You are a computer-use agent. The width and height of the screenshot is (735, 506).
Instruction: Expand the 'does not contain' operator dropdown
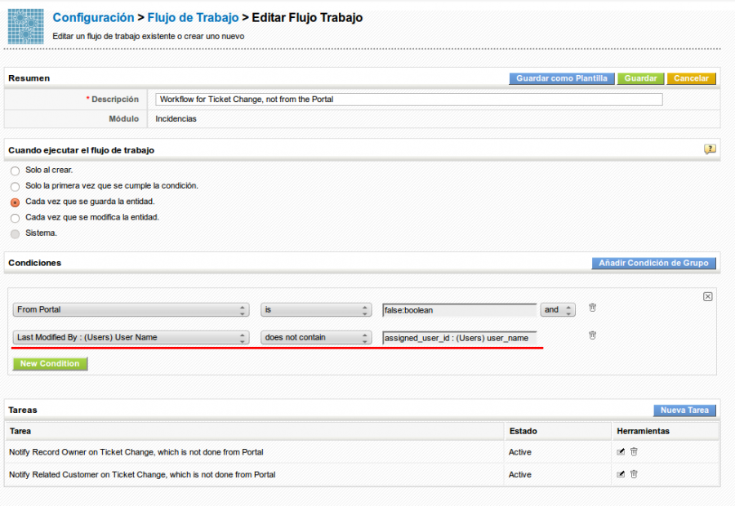click(316, 338)
